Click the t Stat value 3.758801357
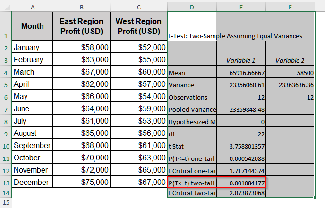This screenshot has width=325, height=208. [x=241, y=145]
